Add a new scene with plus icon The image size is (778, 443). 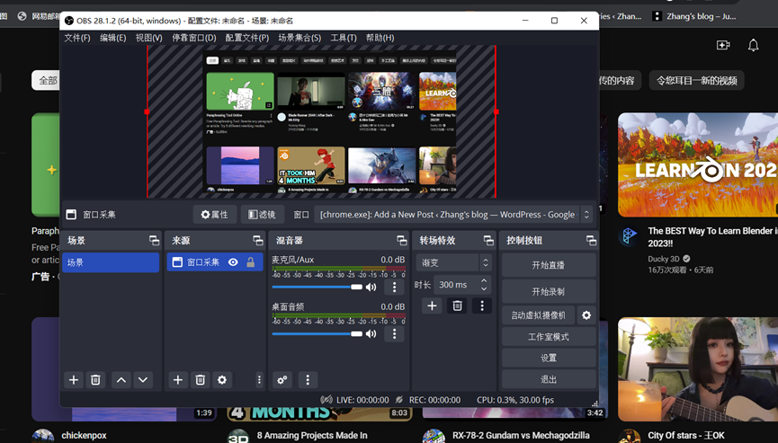click(74, 380)
